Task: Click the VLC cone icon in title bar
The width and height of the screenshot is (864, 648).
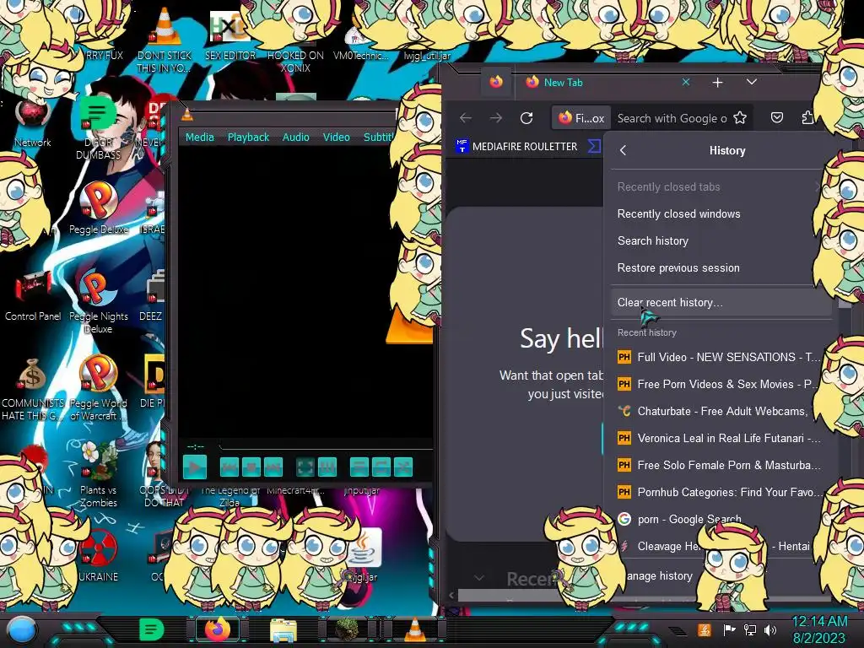Action: point(187,115)
